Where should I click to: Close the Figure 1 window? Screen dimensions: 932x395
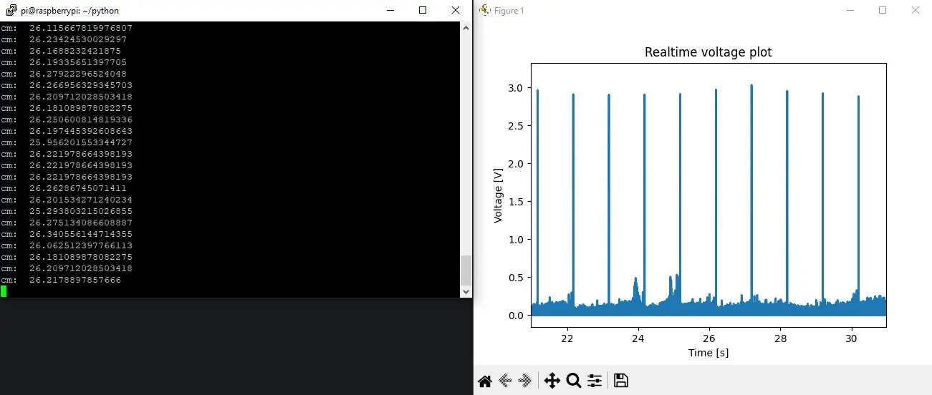[915, 10]
